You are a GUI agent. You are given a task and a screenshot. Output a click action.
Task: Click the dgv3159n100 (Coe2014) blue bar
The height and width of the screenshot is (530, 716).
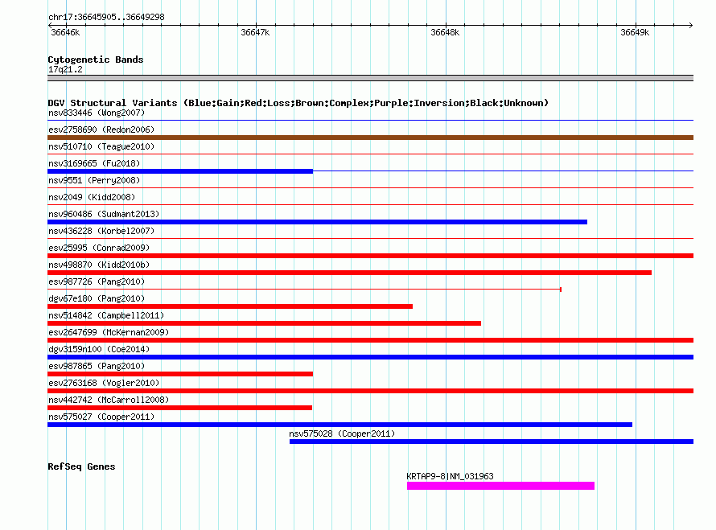pyautogui.click(x=370, y=357)
